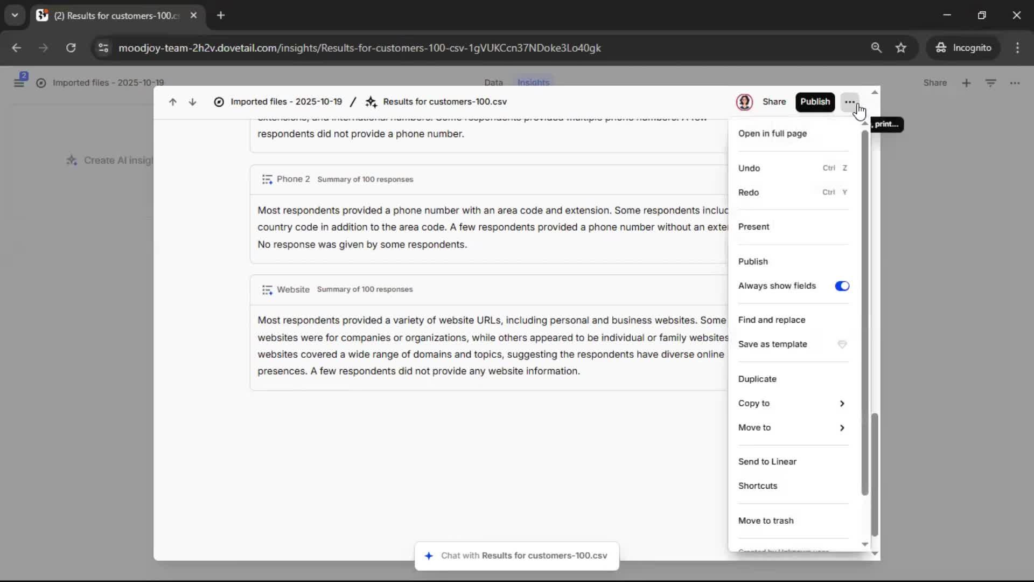Select Find and replace from menu
The width and height of the screenshot is (1034, 582).
[x=771, y=320]
